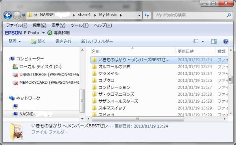
Task: Click the EPSON logo in toolbar
Action: click(x=13, y=33)
